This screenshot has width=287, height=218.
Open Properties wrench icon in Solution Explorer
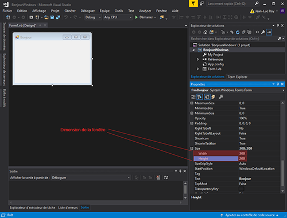(263, 32)
